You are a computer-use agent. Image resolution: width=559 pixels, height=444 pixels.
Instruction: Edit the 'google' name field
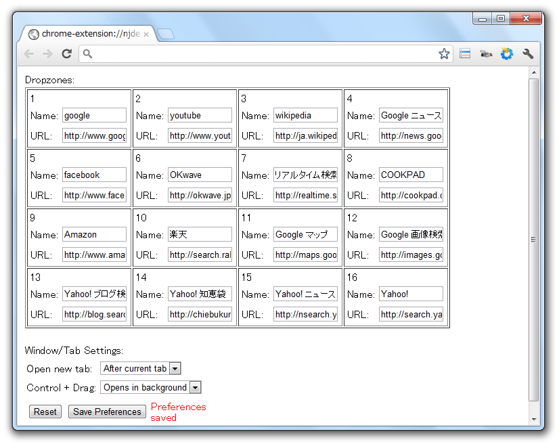[95, 115]
